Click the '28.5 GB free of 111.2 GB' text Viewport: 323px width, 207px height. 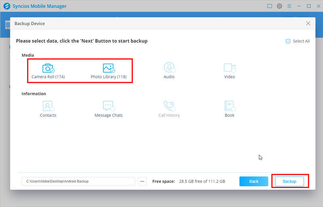(202, 181)
